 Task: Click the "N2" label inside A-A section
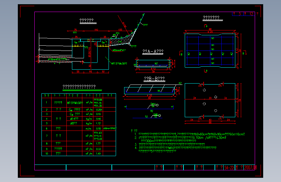[x=156, y=63]
